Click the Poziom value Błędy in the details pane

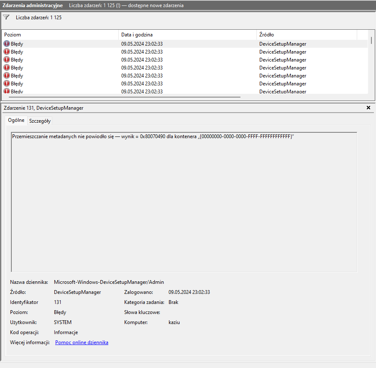coord(60,312)
